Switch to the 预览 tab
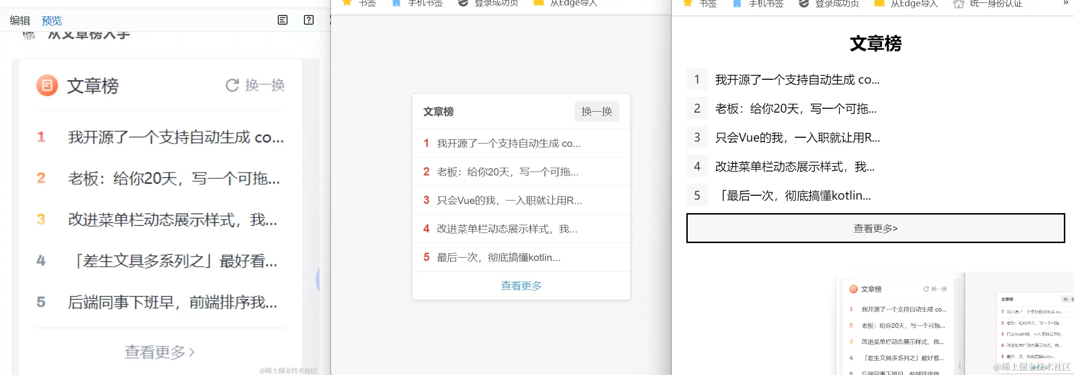1074x375 pixels. click(52, 20)
